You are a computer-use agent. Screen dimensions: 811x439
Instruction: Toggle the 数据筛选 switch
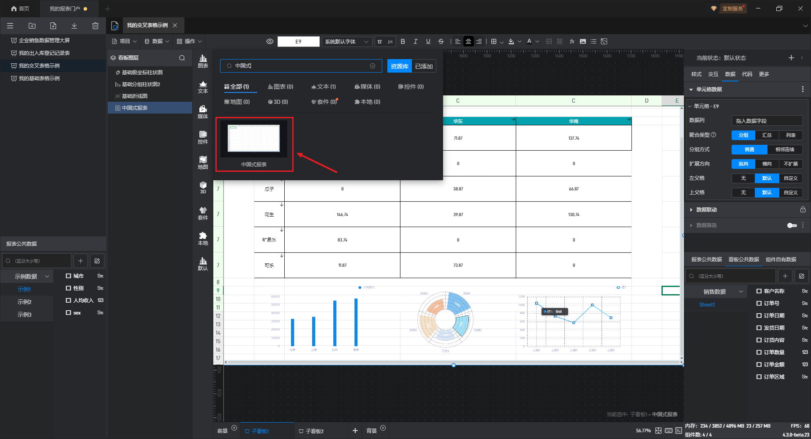click(792, 225)
